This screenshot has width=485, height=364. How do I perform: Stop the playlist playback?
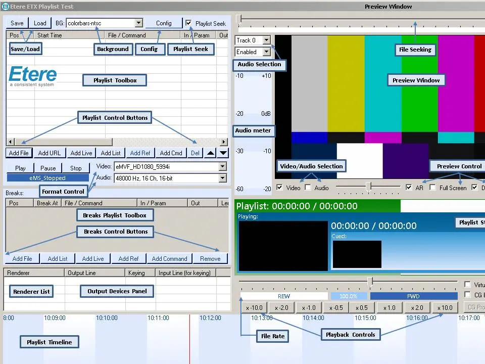click(x=76, y=168)
